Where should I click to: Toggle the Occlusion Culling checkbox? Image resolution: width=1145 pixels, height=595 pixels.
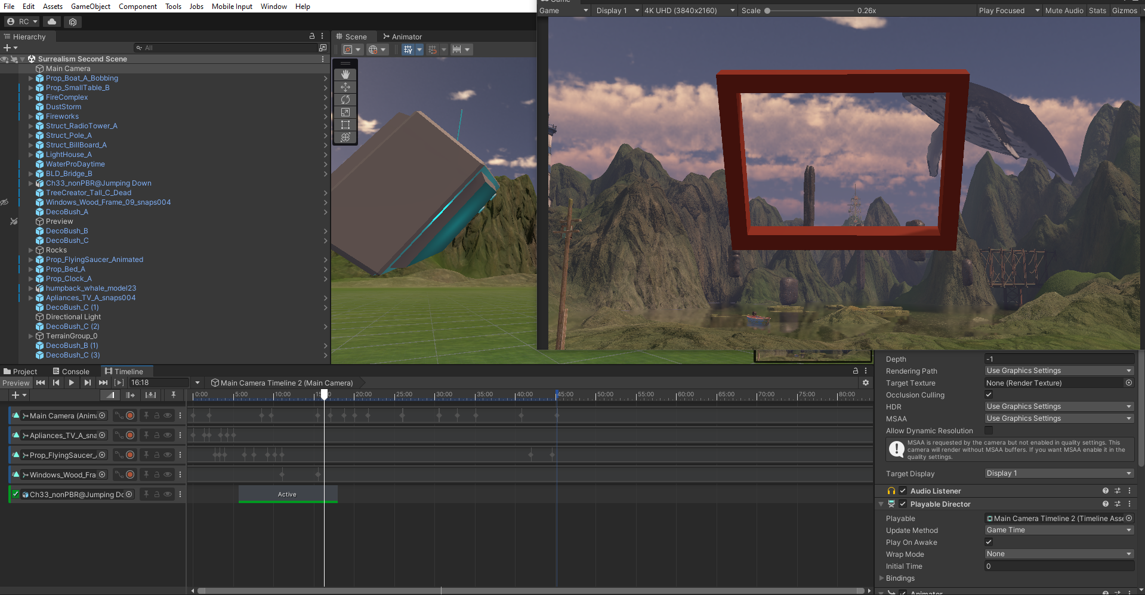point(989,394)
